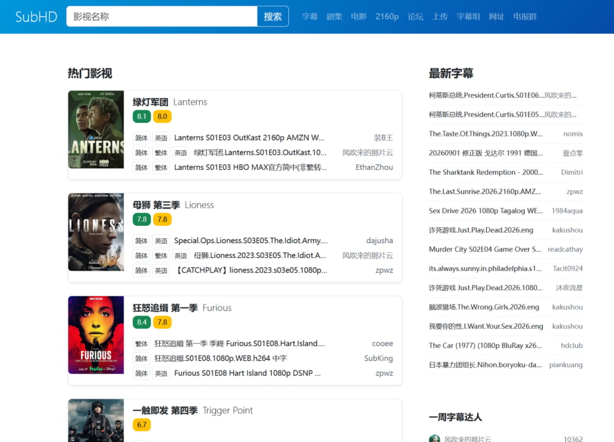Image resolution: width=614 pixels, height=442 pixels.
Task: Click uploader SubKing in Furious card
Action: pyautogui.click(x=379, y=359)
